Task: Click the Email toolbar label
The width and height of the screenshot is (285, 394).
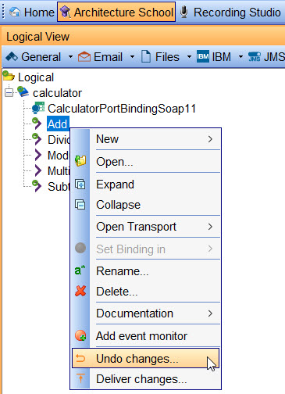Action: click(108, 57)
